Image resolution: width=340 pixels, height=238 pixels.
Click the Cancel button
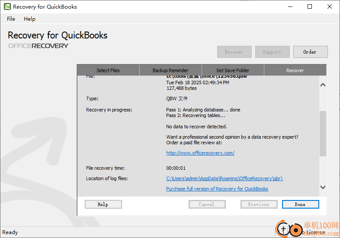[x=207, y=204]
